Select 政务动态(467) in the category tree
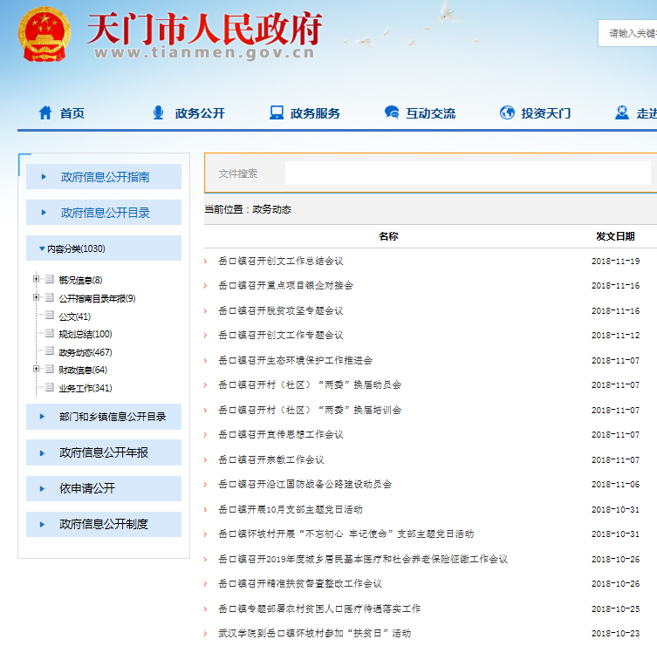 85,352
